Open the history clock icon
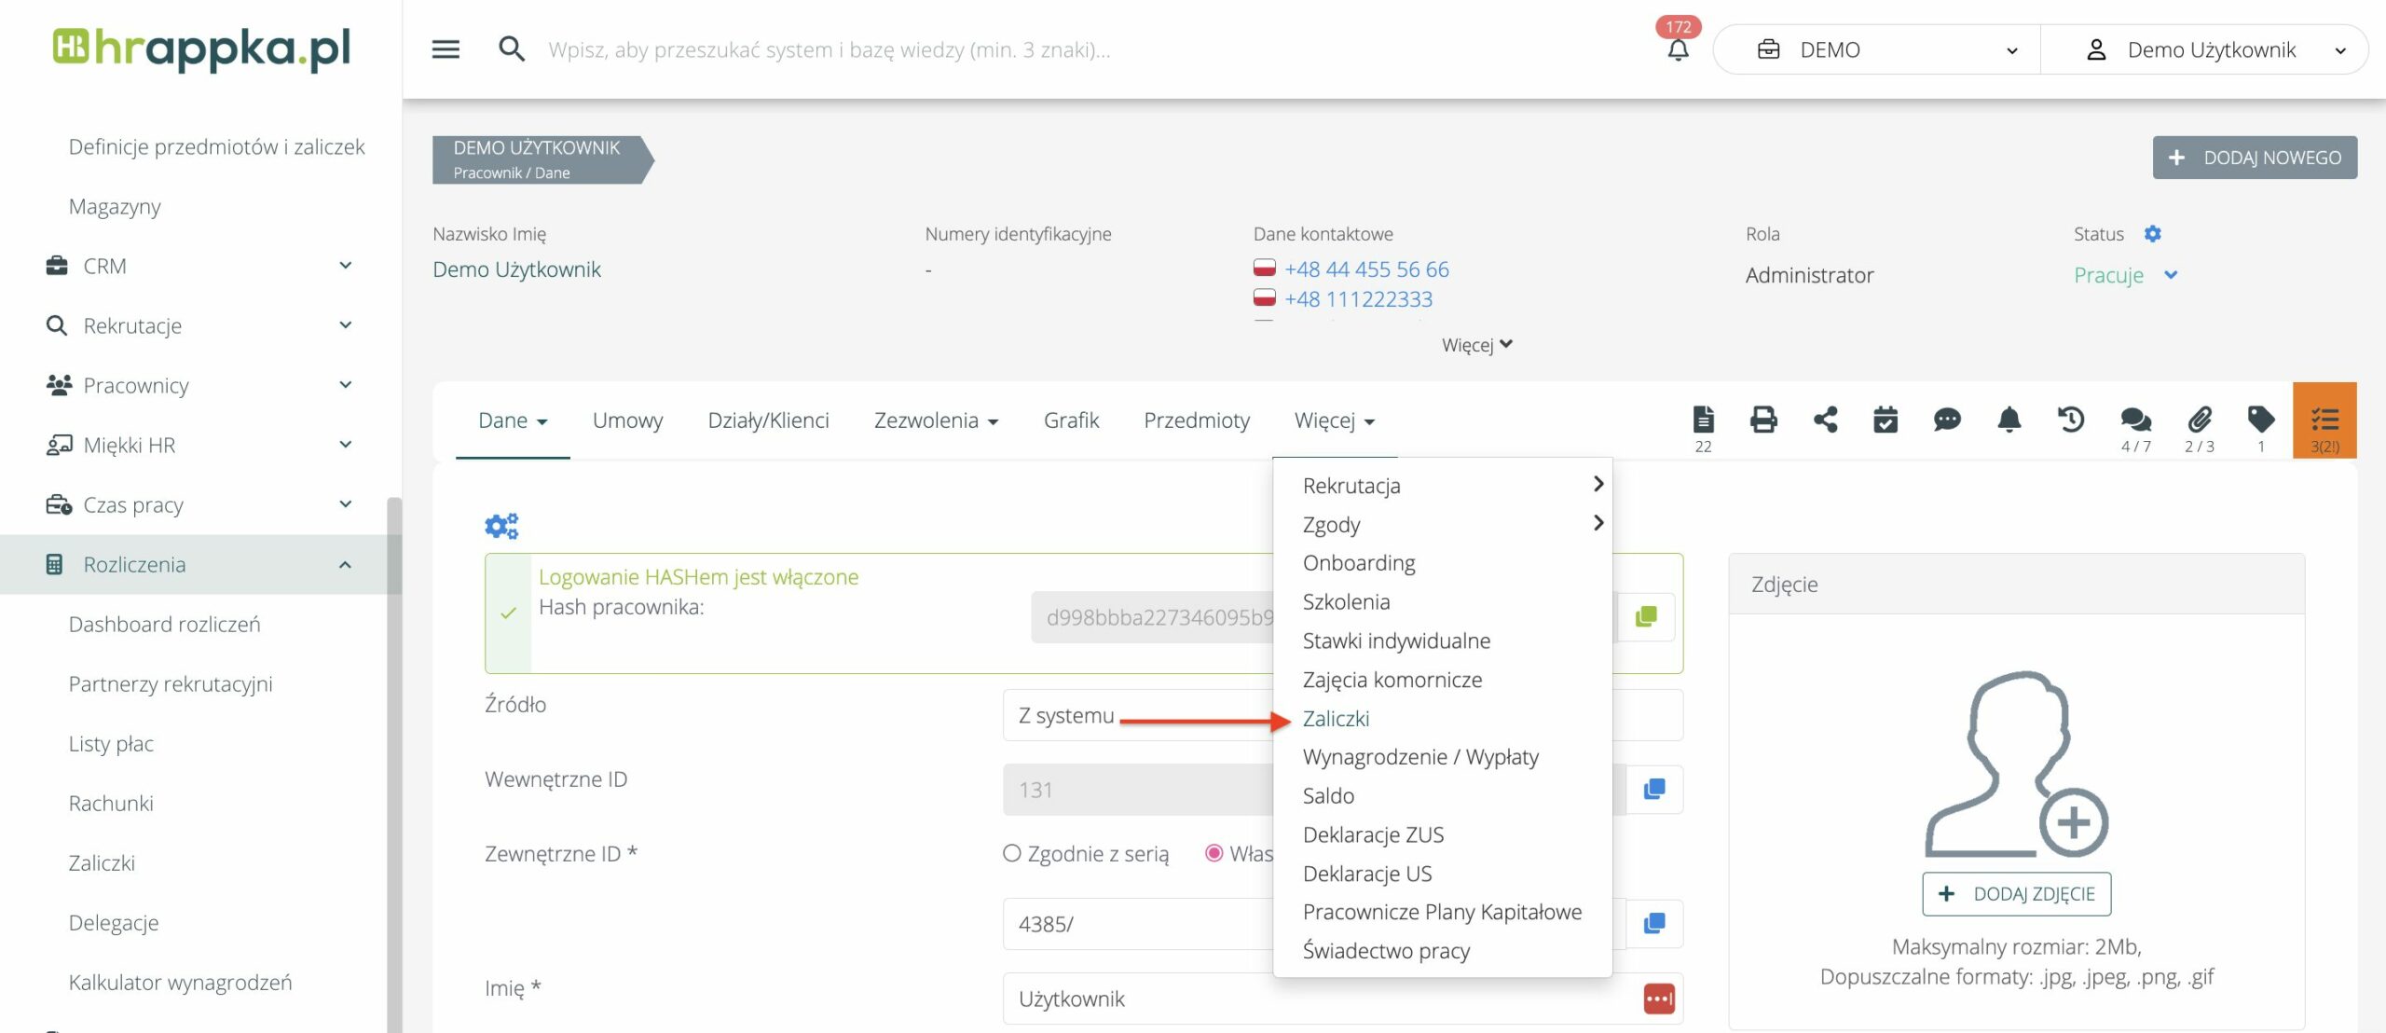 2071,420
